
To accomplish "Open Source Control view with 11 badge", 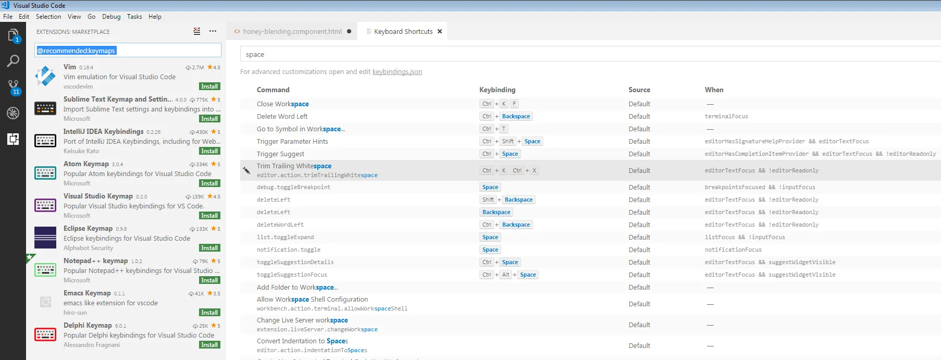I will [13, 86].
